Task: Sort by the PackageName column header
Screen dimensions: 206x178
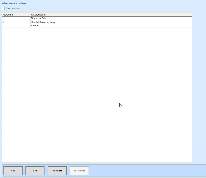Action: click(x=73, y=14)
